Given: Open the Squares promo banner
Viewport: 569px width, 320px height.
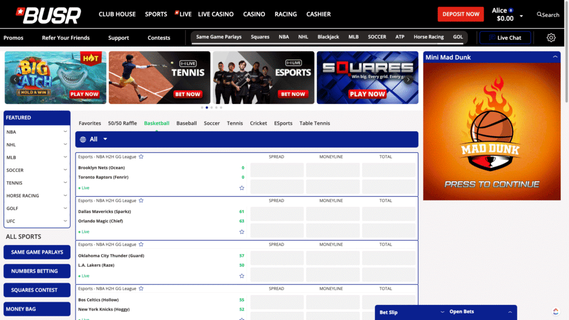Looking at the screenshot, I should point(368,78).
